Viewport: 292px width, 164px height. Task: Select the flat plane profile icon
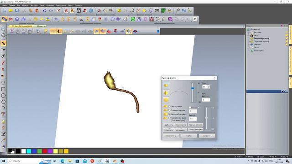pos(166,100)
